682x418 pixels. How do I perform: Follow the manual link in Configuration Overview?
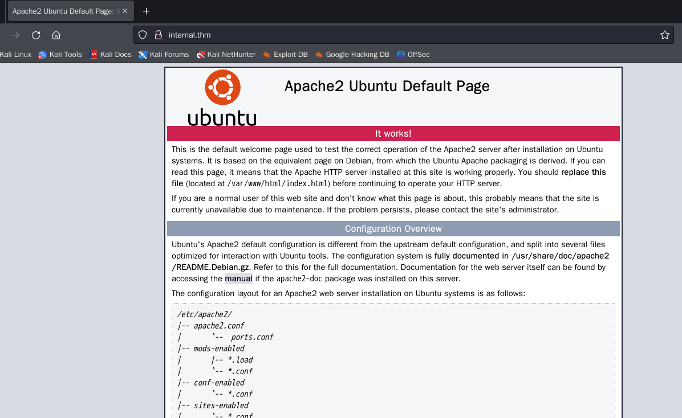[x=238, y=279]
